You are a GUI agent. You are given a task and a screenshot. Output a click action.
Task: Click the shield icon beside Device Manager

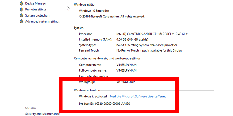coord(21,3)
